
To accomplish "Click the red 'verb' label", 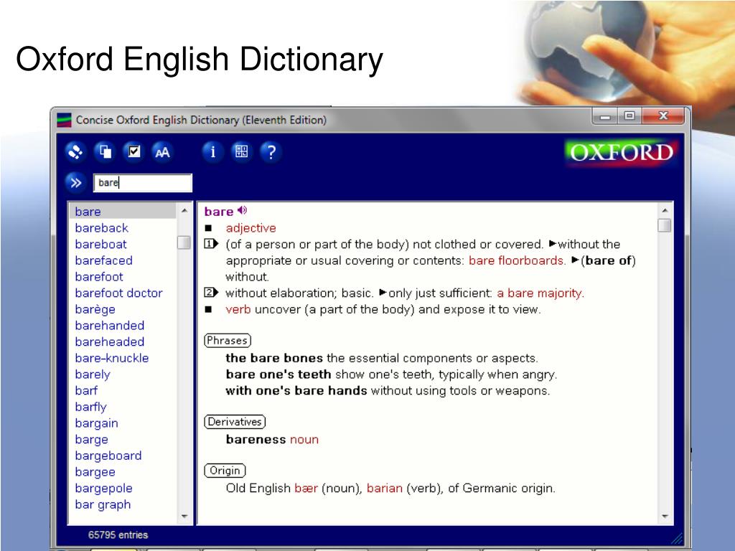I will (x=238, y=310).
